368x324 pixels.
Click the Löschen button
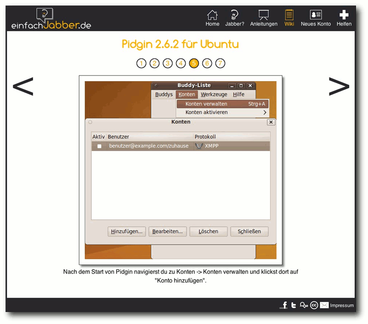tap(208, 231)
